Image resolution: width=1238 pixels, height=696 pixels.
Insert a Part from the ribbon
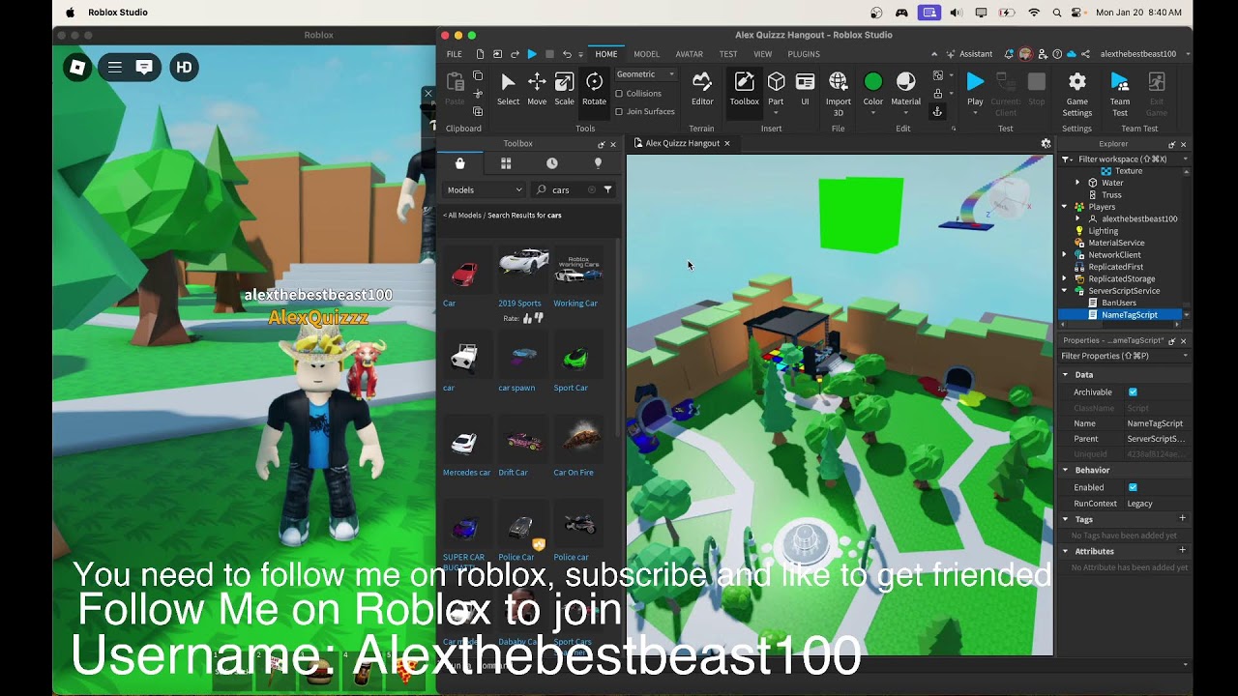pos(776,89)
